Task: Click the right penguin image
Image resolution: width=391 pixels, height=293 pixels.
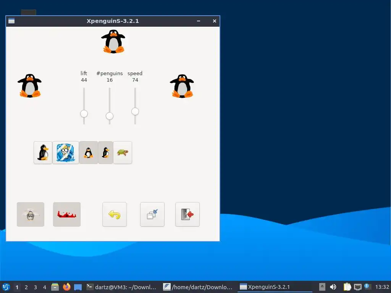Action: click(x=182, y=86)
